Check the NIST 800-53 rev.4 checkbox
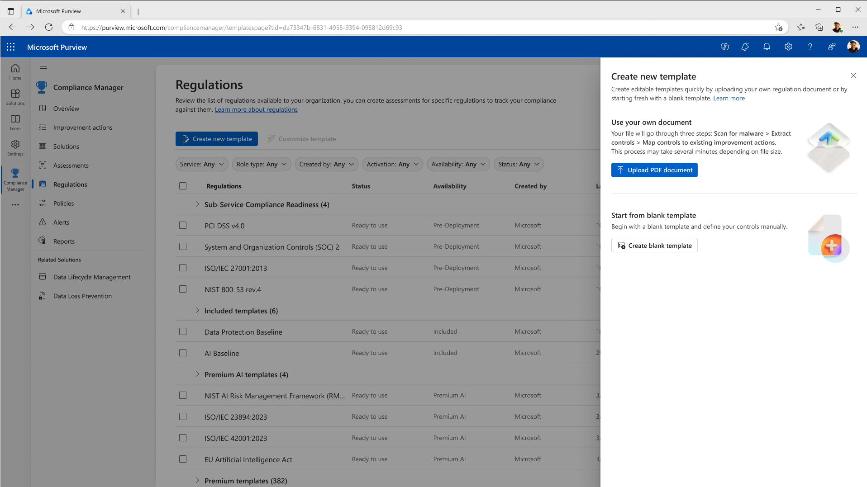The height and width of the screenshot is (487, 867). [183, 289]
